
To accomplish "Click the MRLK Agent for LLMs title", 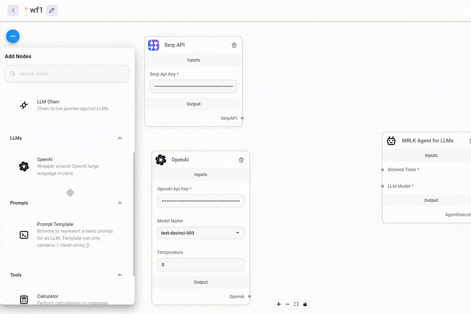I will (427, 141).
